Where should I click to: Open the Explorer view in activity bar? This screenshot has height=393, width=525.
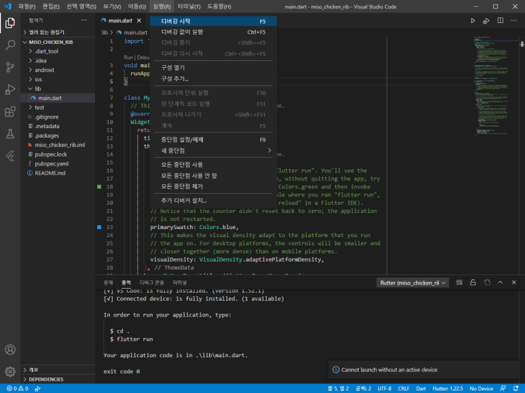[x=10, y=23]
